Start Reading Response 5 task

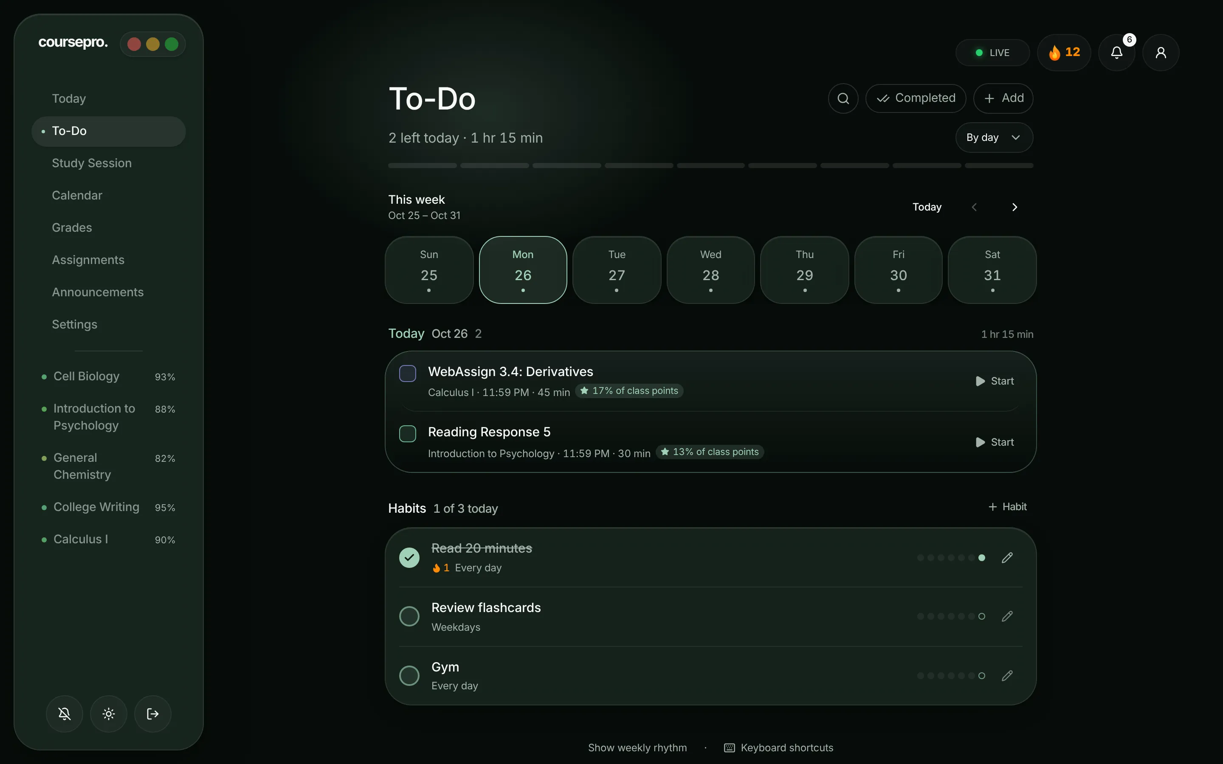(x=995, y=442)
